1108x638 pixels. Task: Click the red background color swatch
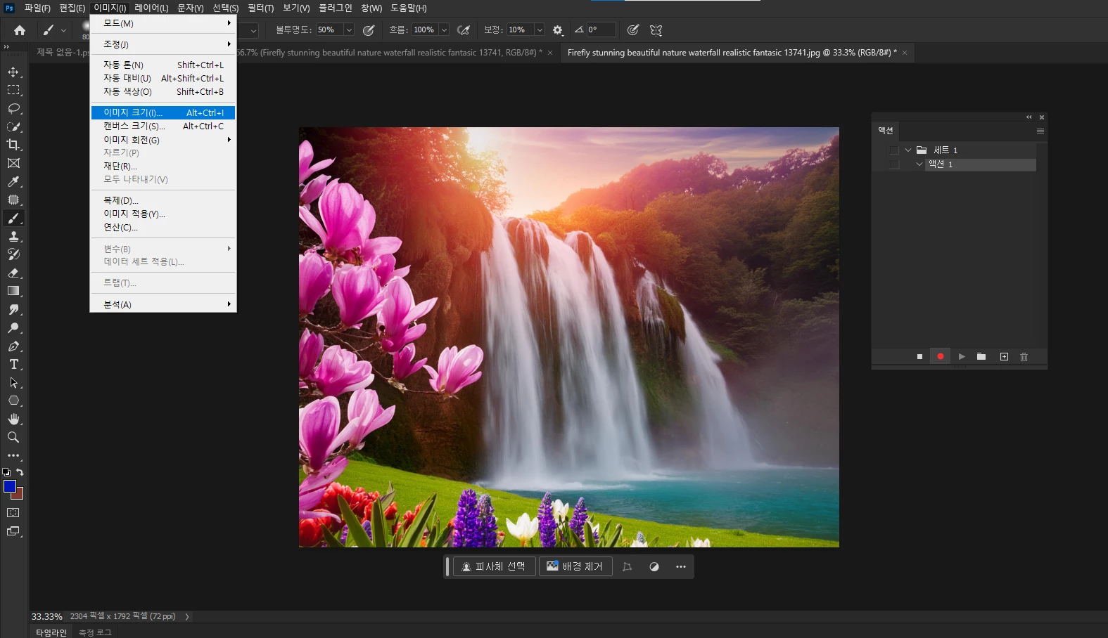tap(20, 495)
